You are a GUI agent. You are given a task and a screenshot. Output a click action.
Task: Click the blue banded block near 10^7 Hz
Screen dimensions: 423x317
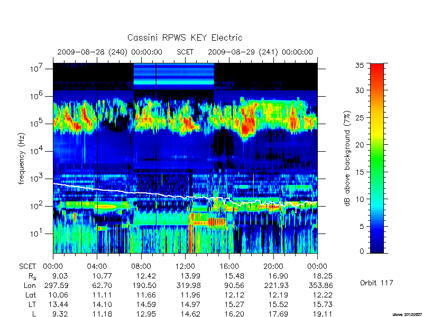[x=174, y=77]
